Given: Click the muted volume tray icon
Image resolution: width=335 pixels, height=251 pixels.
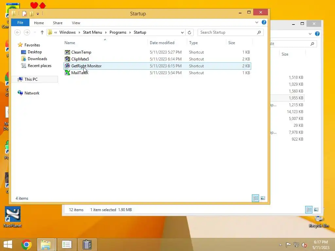Looking at the screenshot, I should pos(304,245).
